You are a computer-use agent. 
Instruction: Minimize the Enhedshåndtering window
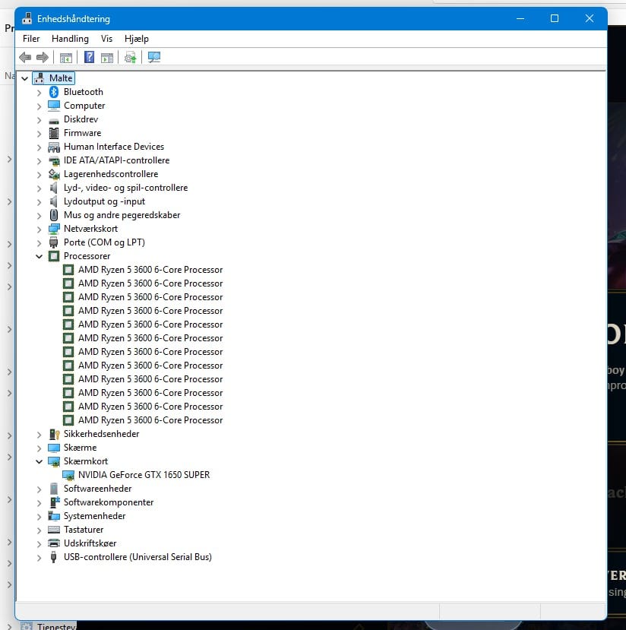520,18
